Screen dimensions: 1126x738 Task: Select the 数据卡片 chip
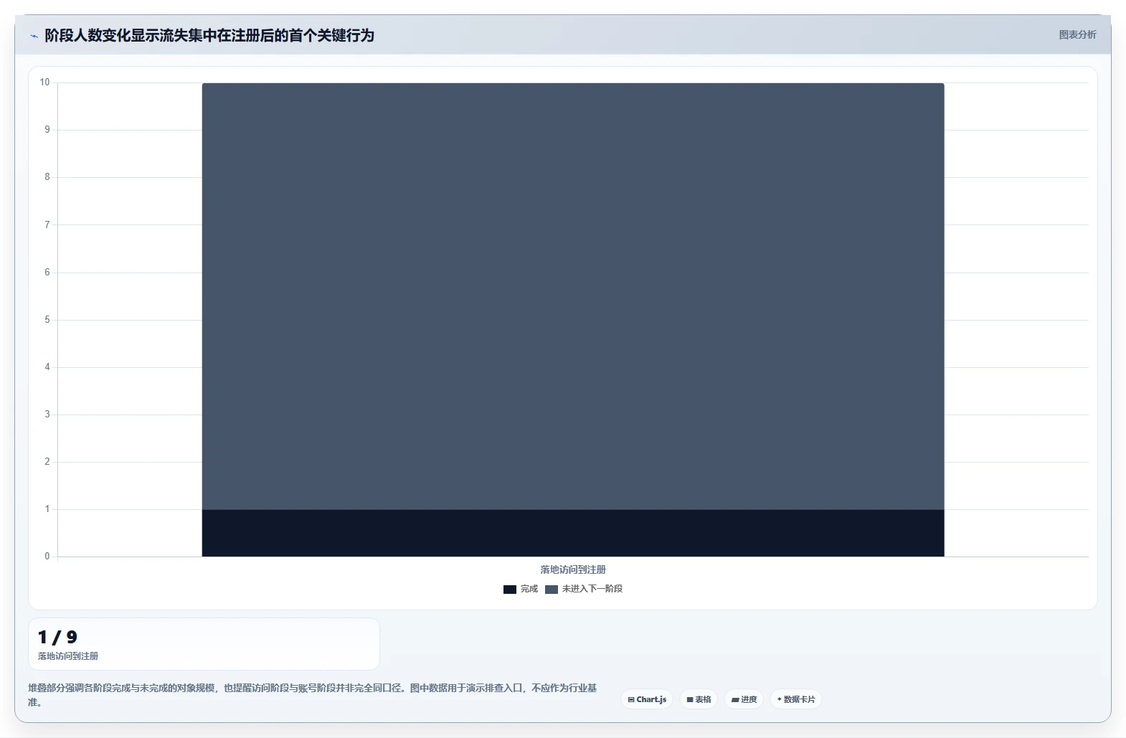tap(796, 699)
